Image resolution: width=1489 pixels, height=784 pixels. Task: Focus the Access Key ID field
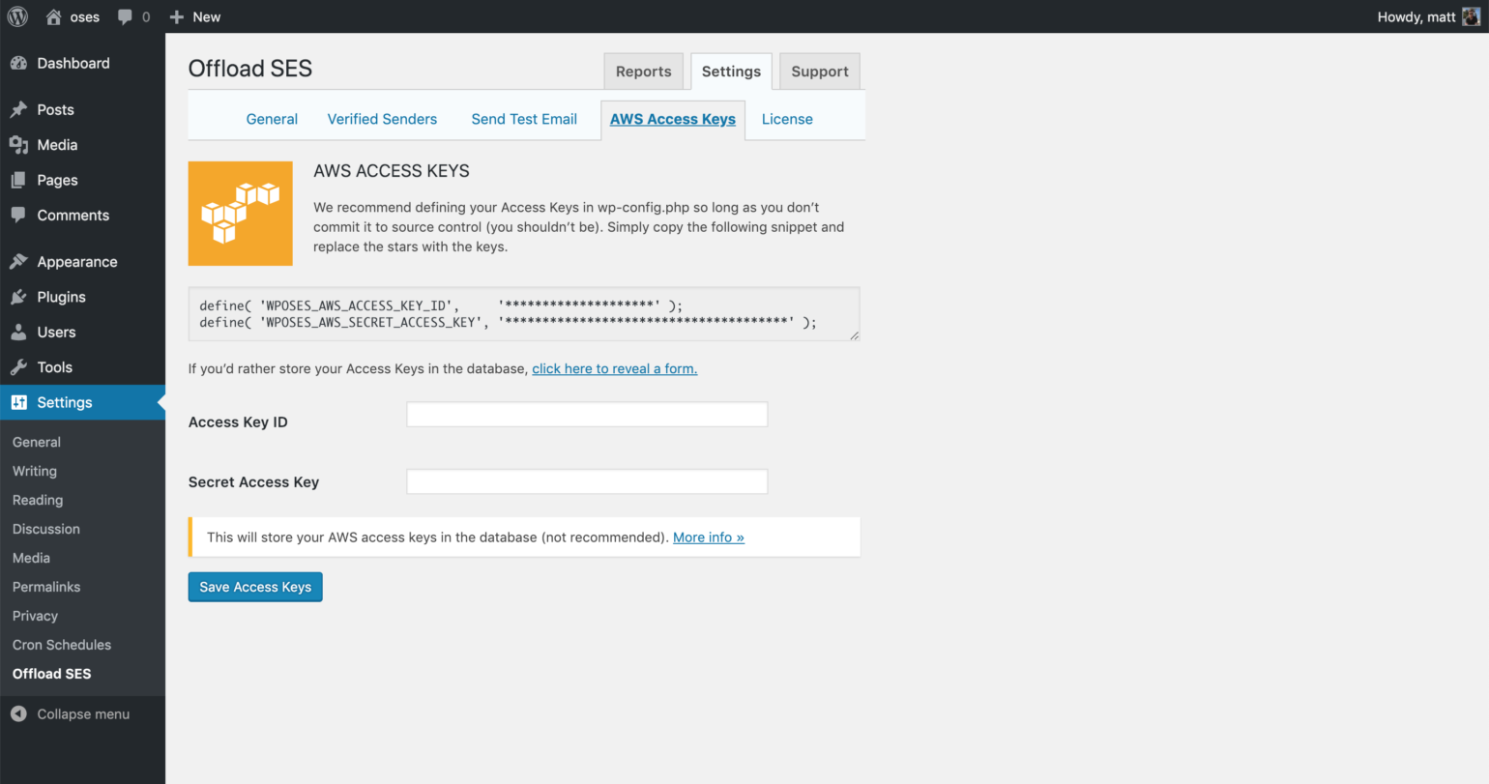point(587,415)
